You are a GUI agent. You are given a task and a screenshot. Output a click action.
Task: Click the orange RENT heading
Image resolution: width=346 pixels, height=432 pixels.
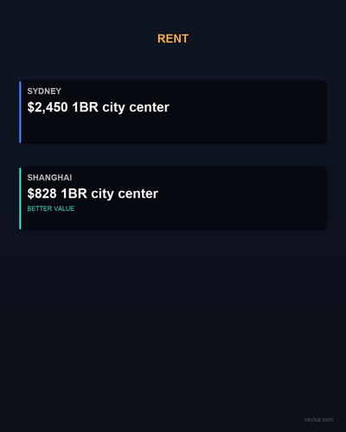coord(173,39)
